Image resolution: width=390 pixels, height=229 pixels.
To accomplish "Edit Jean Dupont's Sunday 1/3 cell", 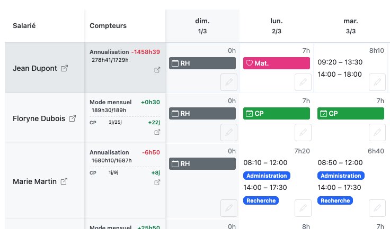I will click(228, 82).
